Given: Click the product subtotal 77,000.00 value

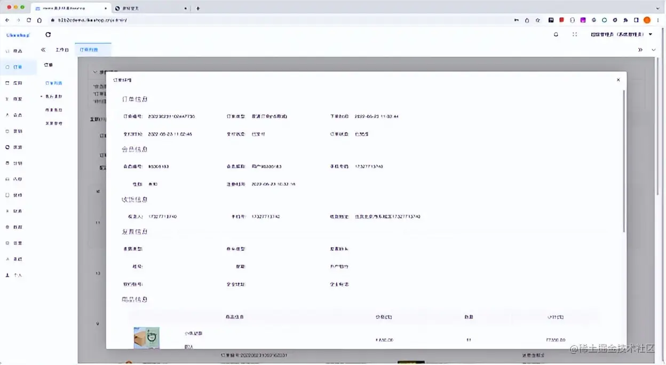Looking at the screenshot, I should 556,339.
